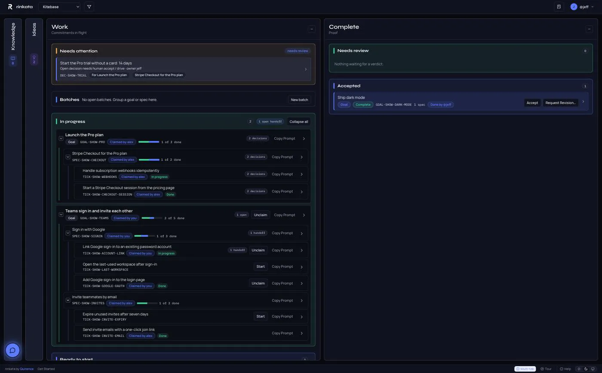Collapse Stripe Checkout for the Pro plan spec
Viewport: 602px width, 373px height.
(68, 157)
